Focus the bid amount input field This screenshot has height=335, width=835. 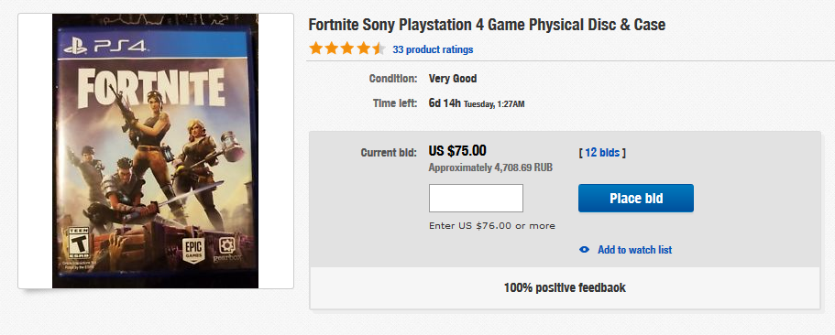click(x=476, y=198)
